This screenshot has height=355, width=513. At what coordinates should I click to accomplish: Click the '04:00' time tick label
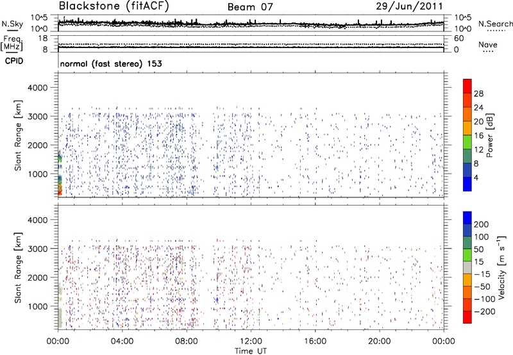122,342
